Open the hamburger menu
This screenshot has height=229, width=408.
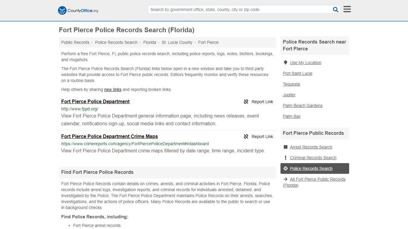(x=347, y=9)
